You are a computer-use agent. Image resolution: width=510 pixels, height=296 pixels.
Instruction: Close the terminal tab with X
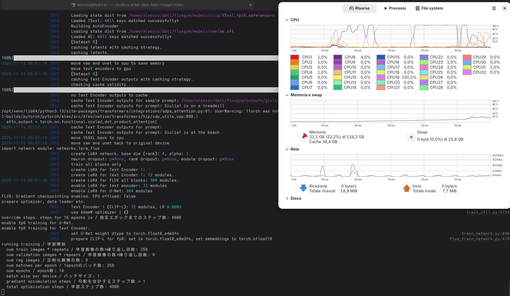(250, 5)
